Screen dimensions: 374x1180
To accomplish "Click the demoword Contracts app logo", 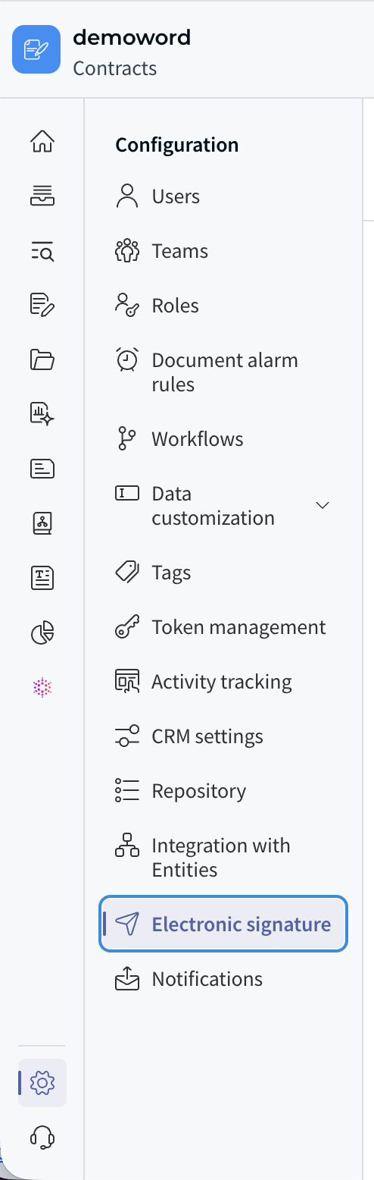I will 36,49.
